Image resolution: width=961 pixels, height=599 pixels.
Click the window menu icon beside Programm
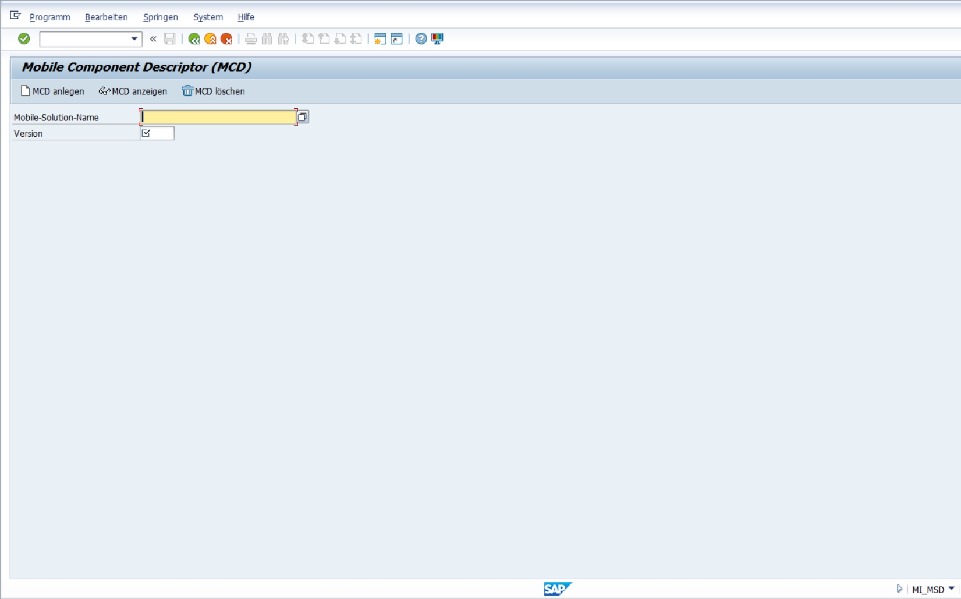pos(16,16)
